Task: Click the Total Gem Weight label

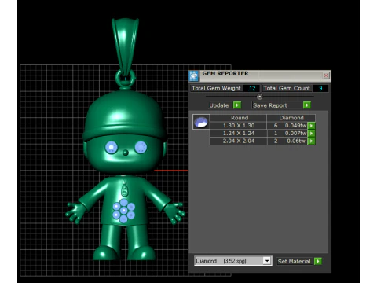Action: [216, 88]
